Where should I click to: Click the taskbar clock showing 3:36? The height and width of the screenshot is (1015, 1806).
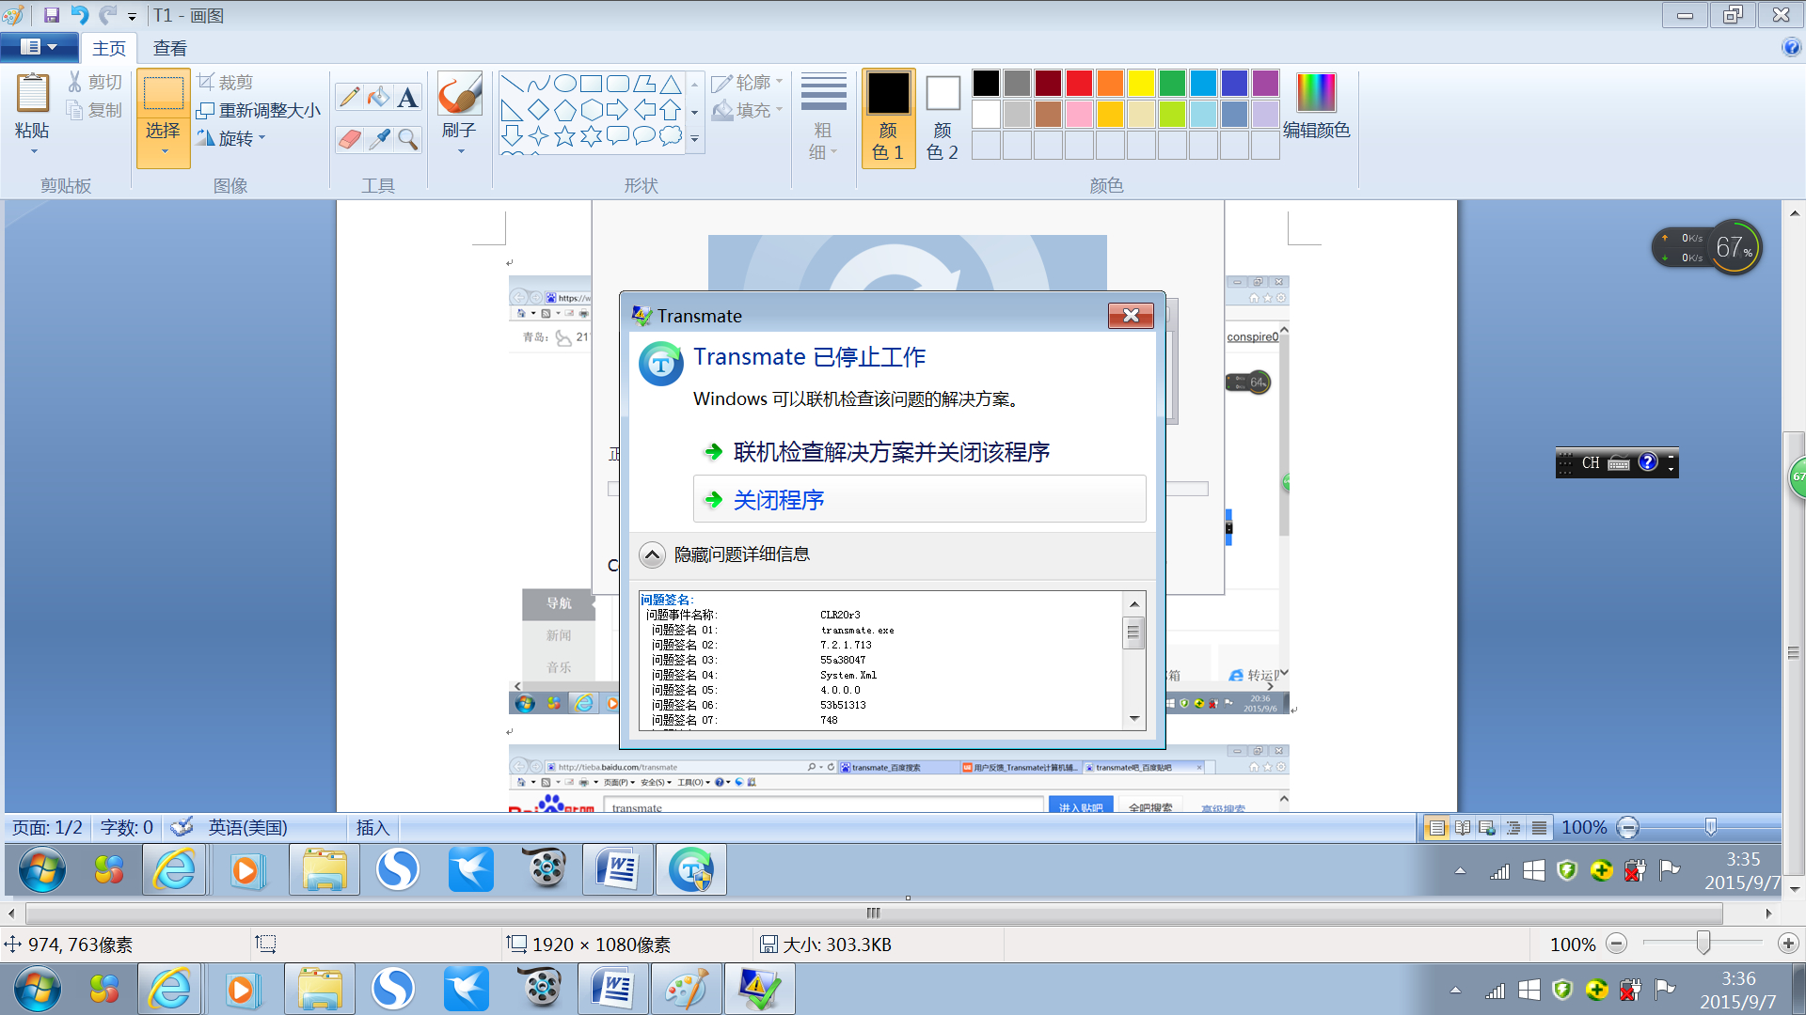point(1738,991)
